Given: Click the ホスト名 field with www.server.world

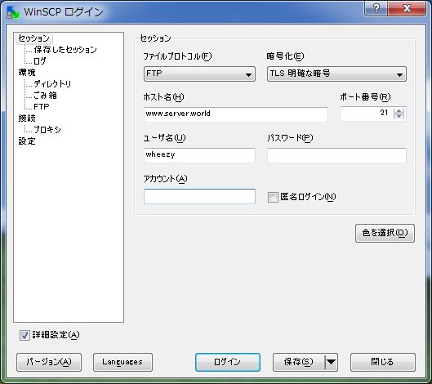Looking at the screenshot, I should click(x=236, y=114).
